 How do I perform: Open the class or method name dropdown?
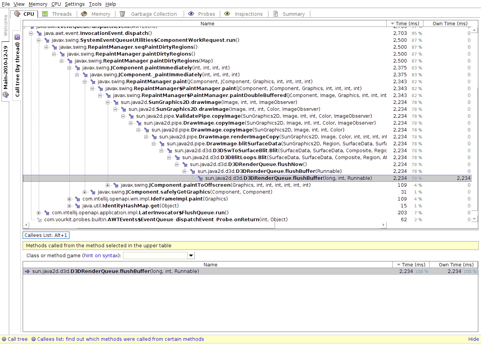click(191, 256)
